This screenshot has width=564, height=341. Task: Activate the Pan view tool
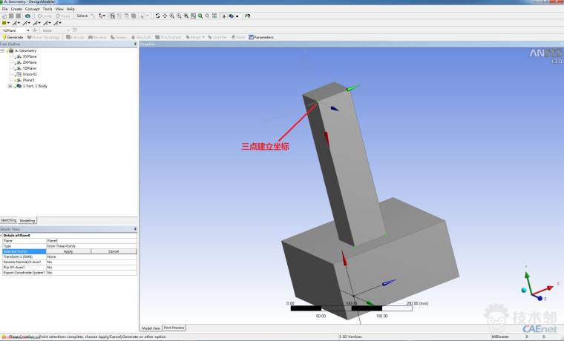point(165,16)
